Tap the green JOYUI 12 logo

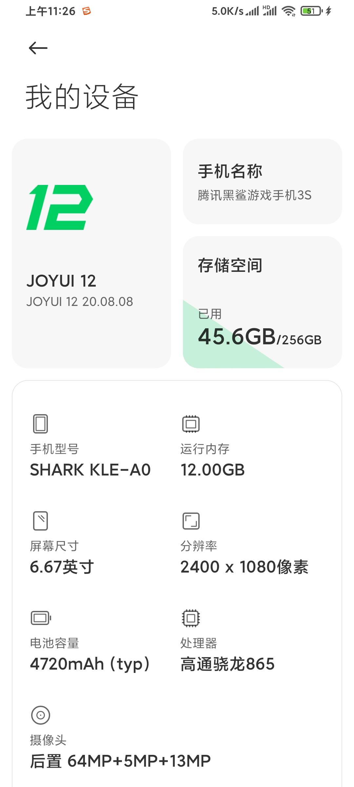pyautogui.click(x=60, y=207)
